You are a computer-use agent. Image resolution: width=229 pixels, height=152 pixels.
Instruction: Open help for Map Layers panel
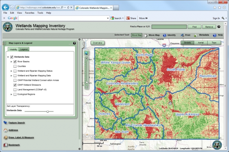tap(74, 43)
